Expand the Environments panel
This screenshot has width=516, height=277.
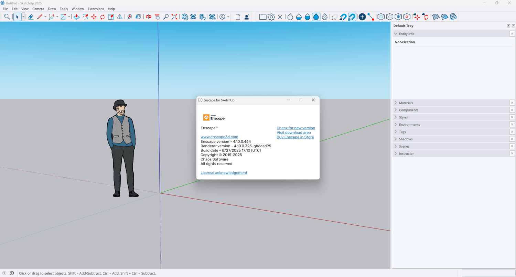coord(396,125)
